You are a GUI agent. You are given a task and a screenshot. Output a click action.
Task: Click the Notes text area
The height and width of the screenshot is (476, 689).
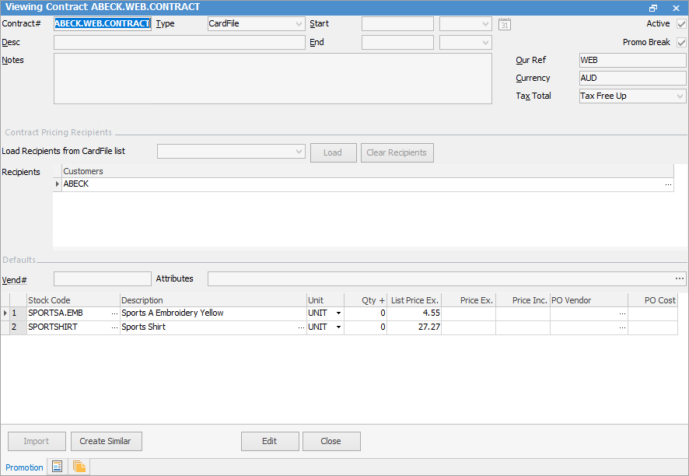272,79
